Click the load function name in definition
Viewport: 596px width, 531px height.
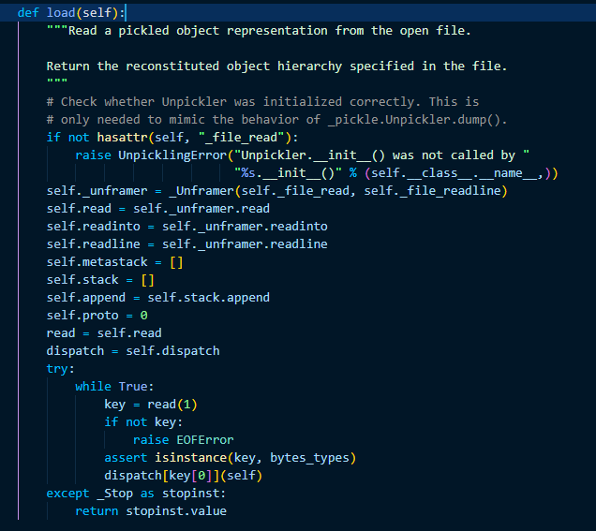click(x=60, y=12)
